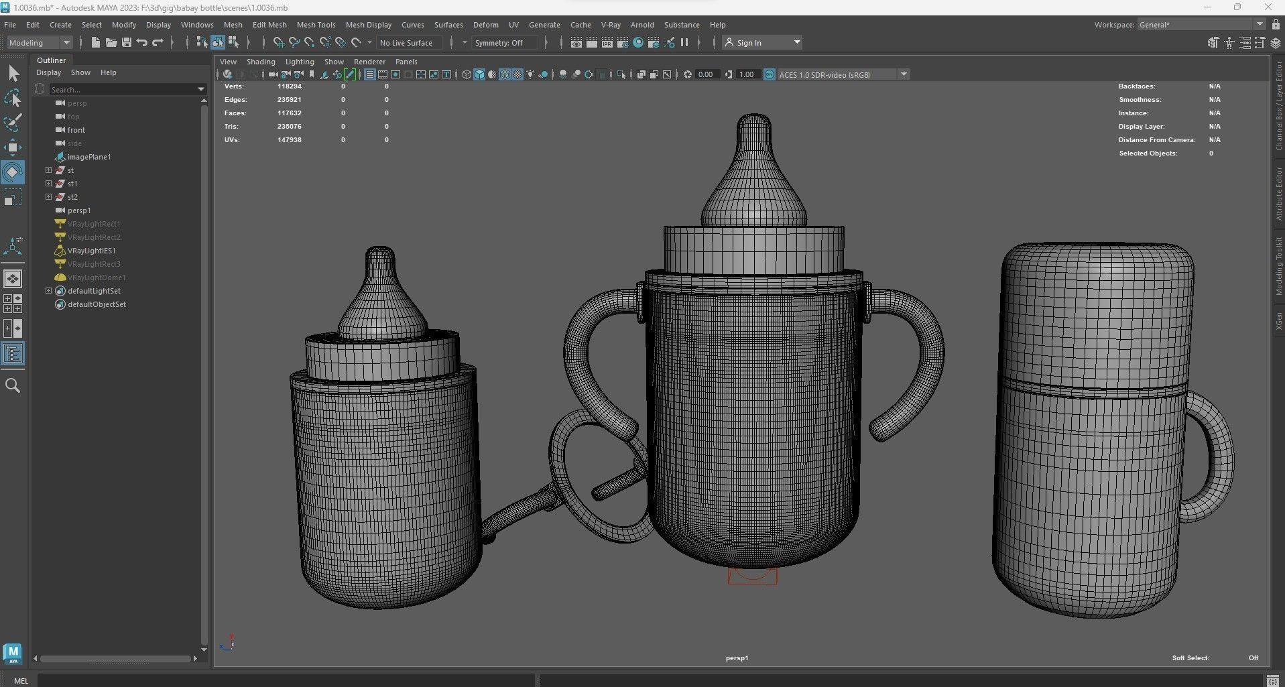The image size is (1285, 687).
Task: Select VRayLightIES1 in the Outliner
Action: tap(91, 251)
